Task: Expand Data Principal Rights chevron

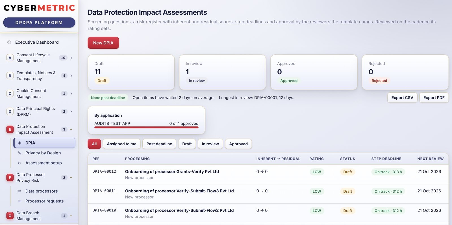Action: pos(71,112)
